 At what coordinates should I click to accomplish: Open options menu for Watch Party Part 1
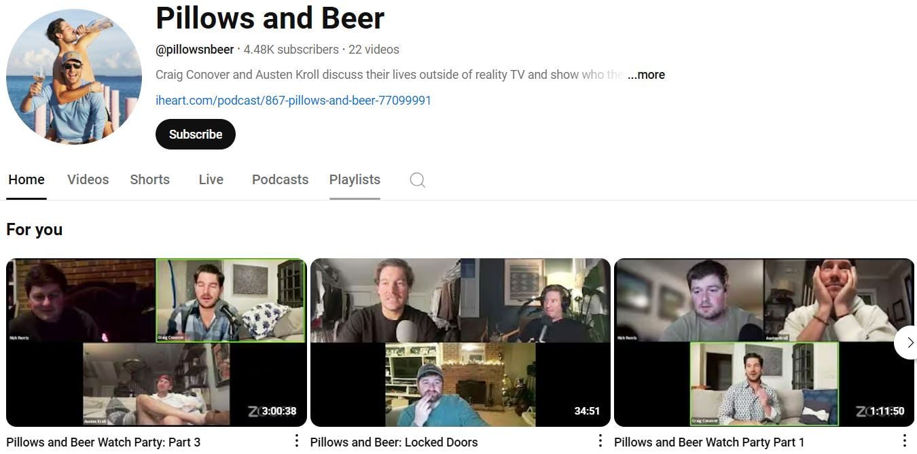905,441
